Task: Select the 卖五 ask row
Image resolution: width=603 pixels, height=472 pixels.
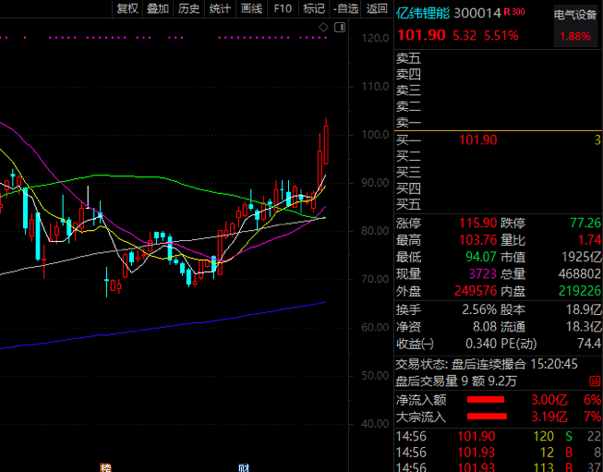Action: 499,58
